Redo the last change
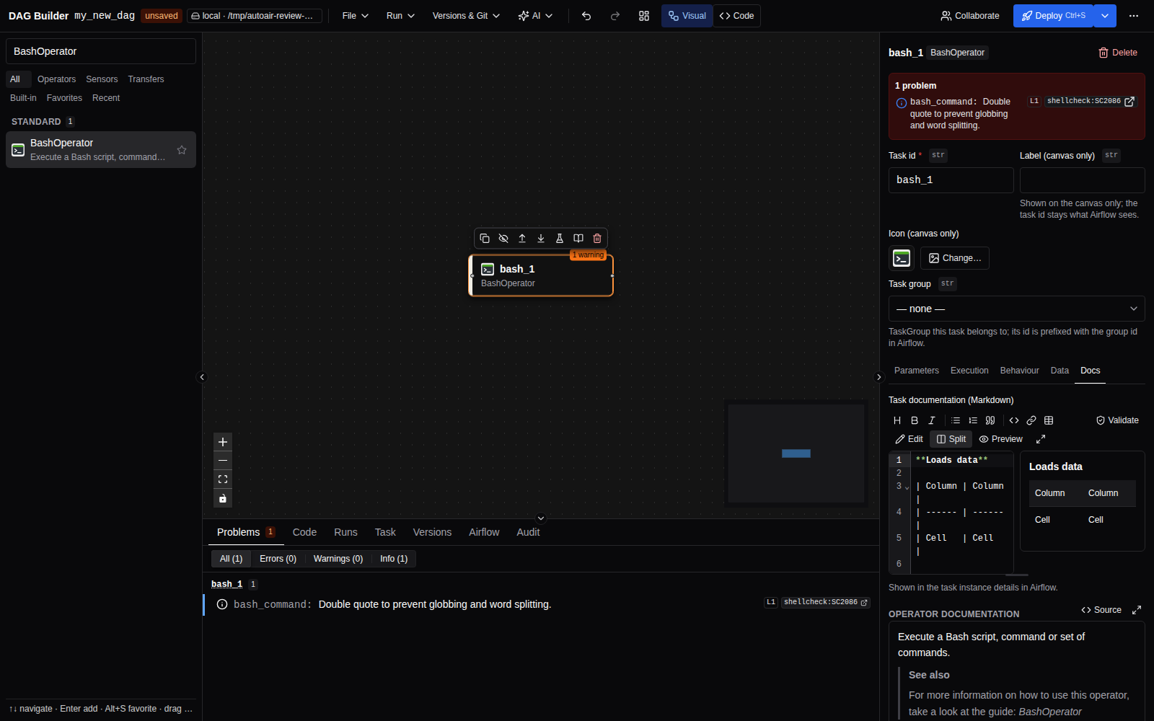Image resolution: width=1154 pixels, height=721 pixels. point(615,16)
